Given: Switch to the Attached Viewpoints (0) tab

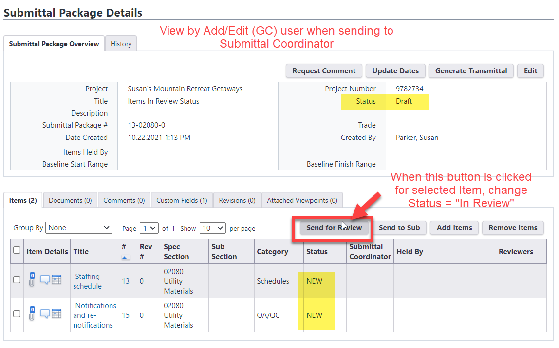Looking at the screenshot, I should point(302,200).
